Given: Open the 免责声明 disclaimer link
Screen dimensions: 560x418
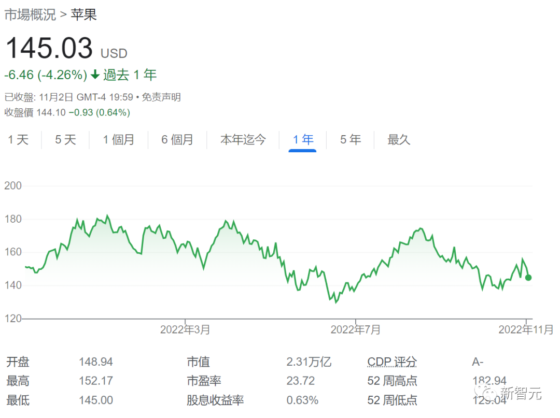Looking at the screenshot, I should pyautogui.click(x=161, y=97).
